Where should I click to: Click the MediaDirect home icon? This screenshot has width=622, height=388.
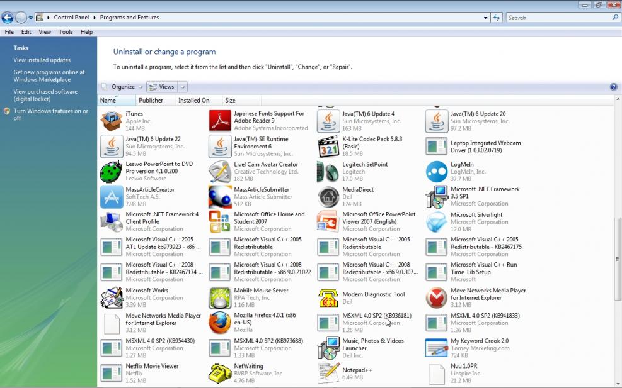[328, 197]
